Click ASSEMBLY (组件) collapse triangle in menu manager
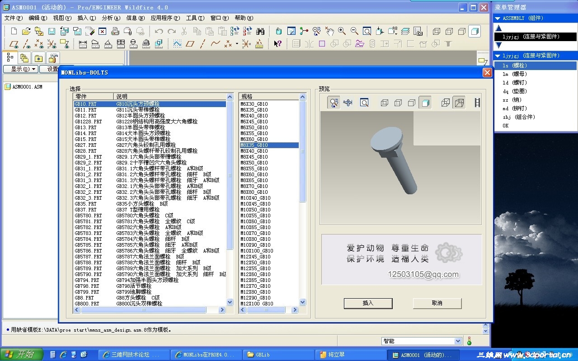Viewport: 578px width, 361px height. click(x=498, y=18)
